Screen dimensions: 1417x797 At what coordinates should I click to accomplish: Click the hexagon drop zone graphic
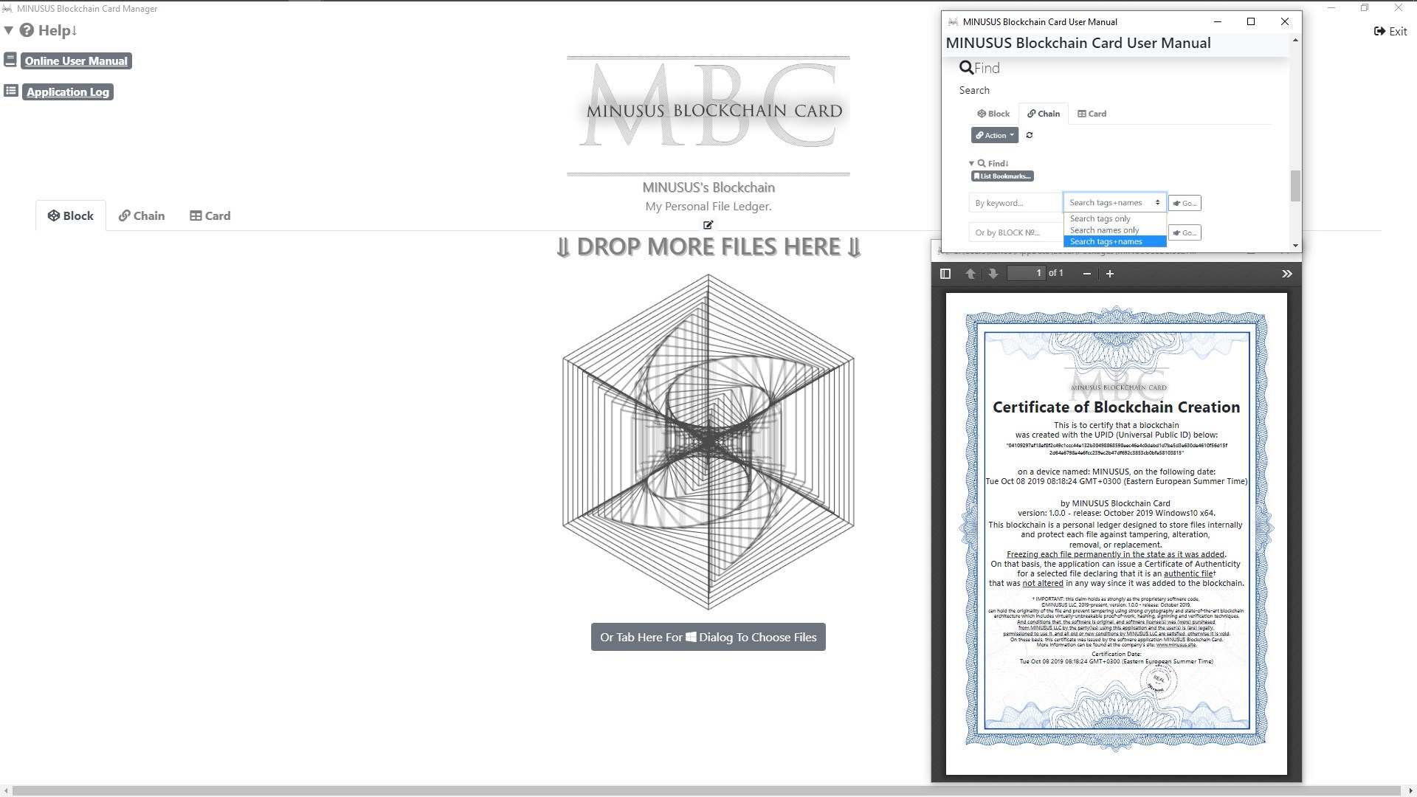(708, 442)
